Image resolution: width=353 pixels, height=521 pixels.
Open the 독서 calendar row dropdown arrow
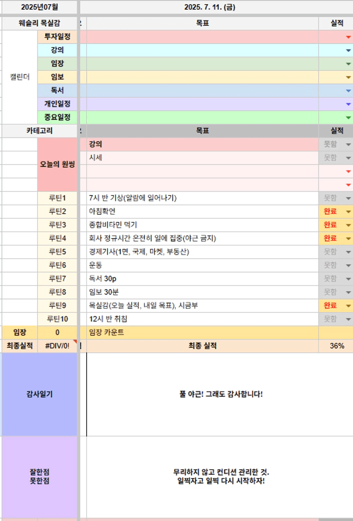(x=348, y=91)
